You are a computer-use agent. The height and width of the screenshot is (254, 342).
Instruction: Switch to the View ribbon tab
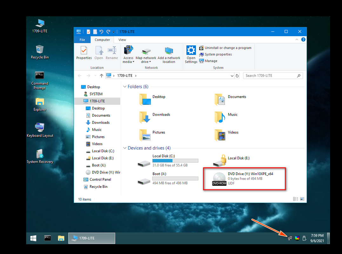tap(122, 40)
